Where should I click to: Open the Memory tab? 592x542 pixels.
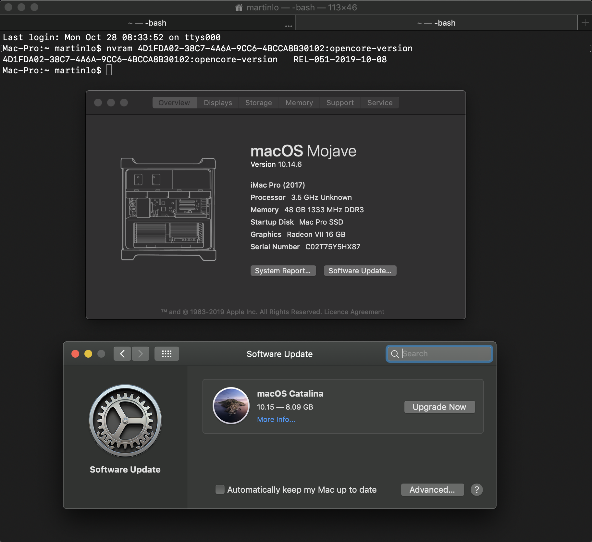point(299,103)
